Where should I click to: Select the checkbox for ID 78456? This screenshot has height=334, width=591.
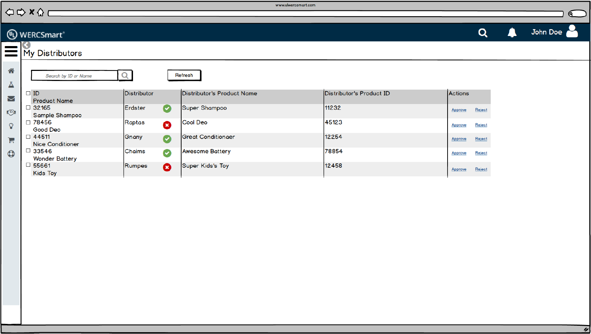coord(28,122)
